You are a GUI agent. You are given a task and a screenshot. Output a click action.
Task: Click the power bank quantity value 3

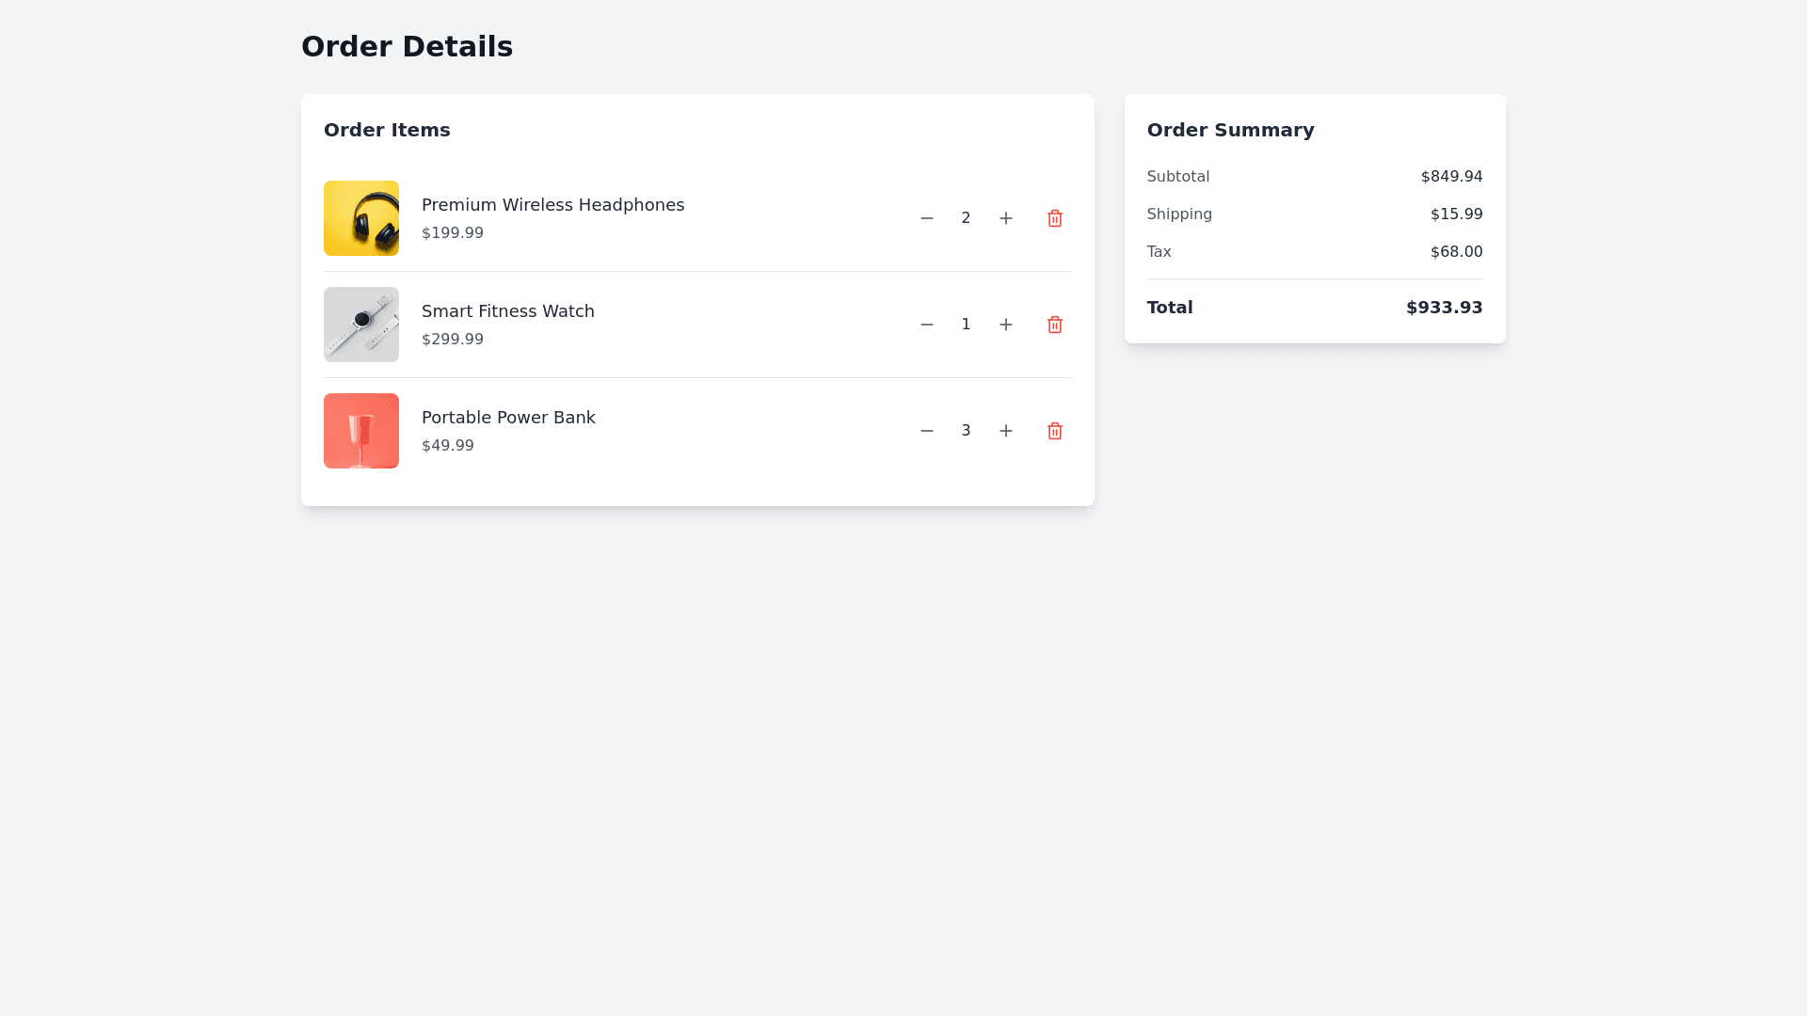[966, 431]
